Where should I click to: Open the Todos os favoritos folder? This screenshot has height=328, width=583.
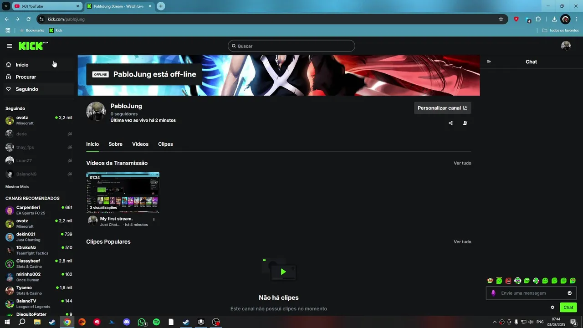click(x=560, y=31)
